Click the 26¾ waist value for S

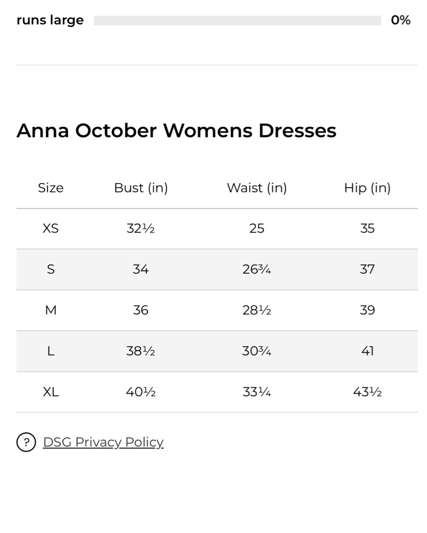click(x=256, y=270)
